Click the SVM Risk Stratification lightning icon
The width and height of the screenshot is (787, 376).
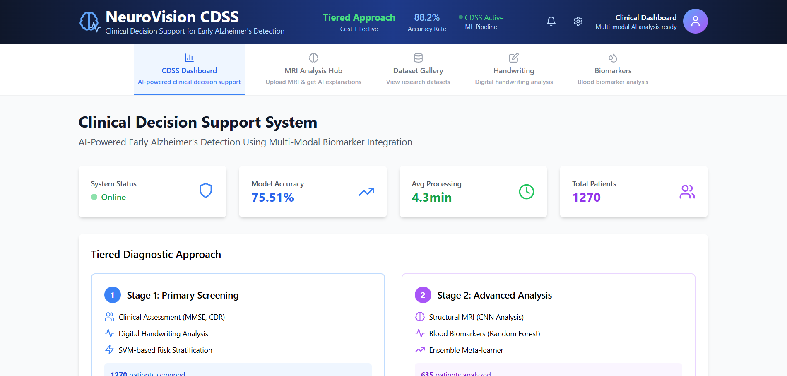pos(109,350)
